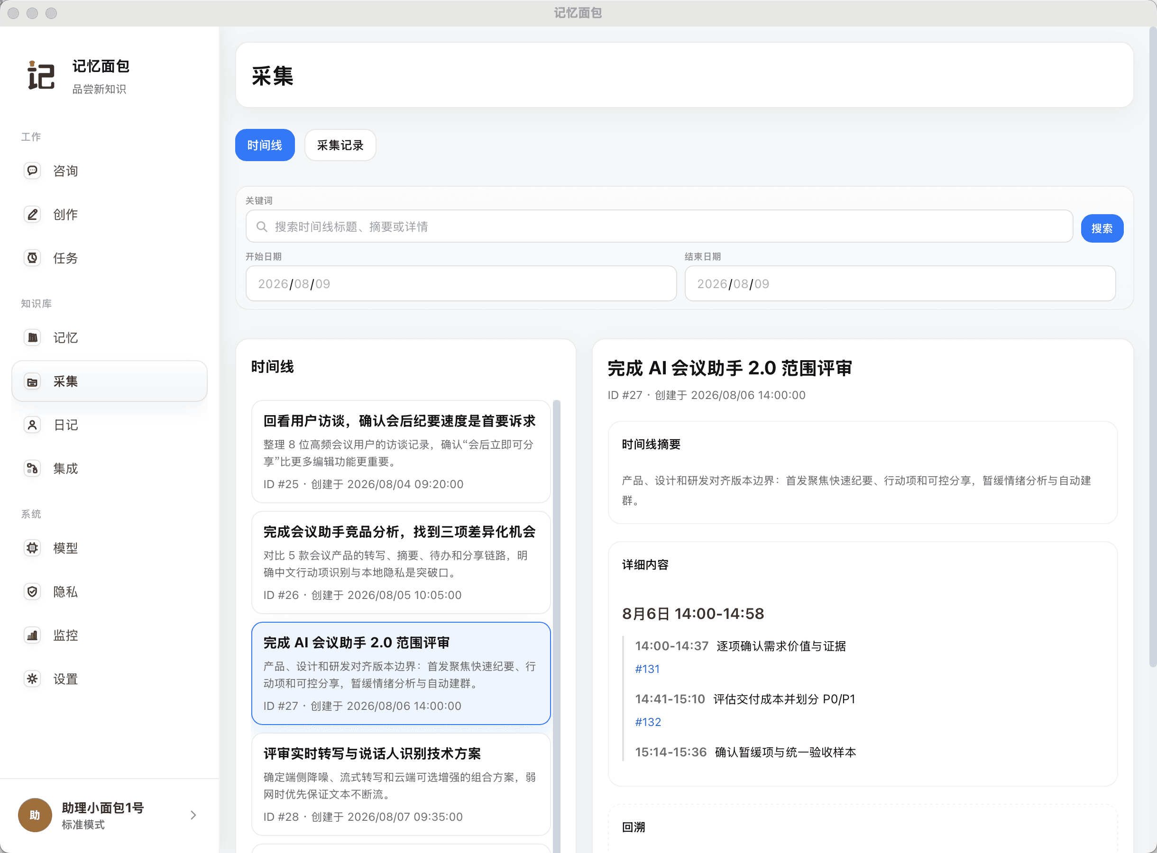Open the 设置 gear icon

click(32, 679)
